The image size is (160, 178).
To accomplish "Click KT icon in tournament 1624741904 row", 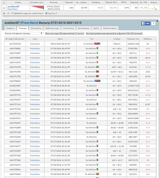I will coord(97,72).
